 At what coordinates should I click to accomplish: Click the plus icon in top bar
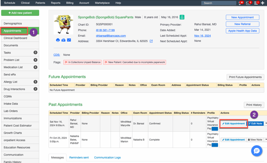coord(263,3)
